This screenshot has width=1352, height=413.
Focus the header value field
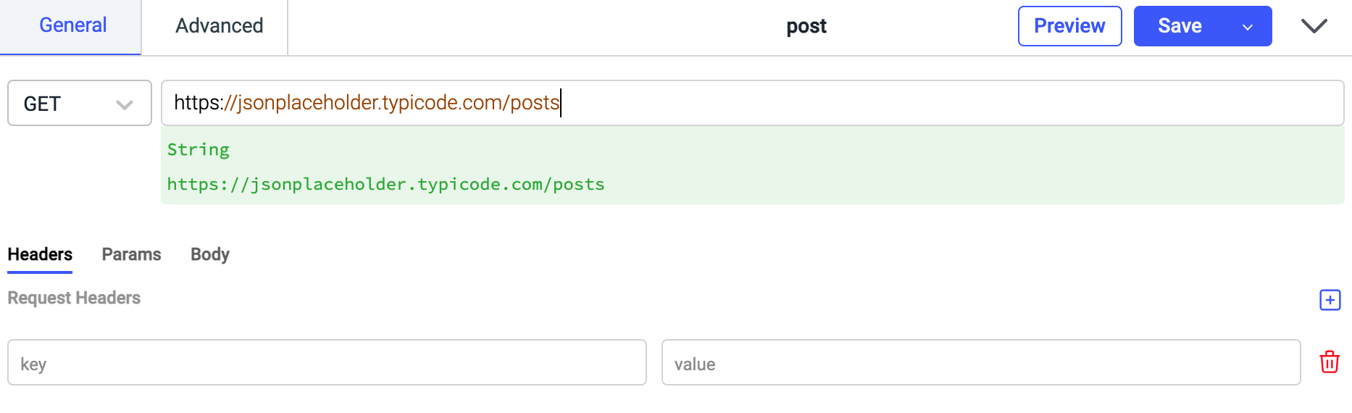(x=980, y=363)
